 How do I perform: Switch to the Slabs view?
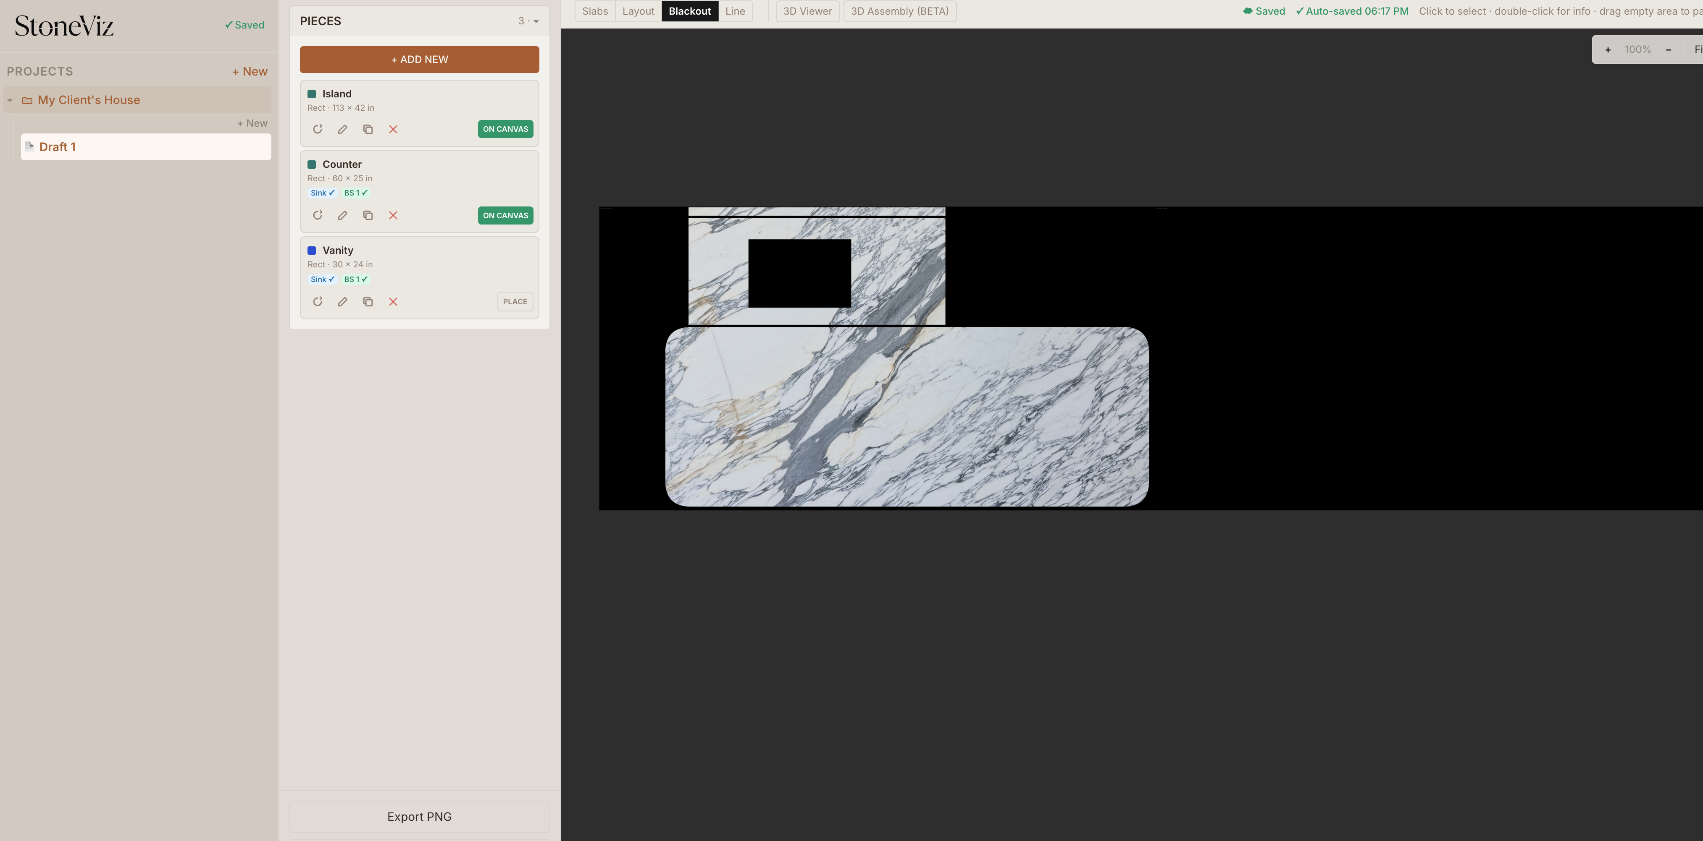tap(595, 11)
